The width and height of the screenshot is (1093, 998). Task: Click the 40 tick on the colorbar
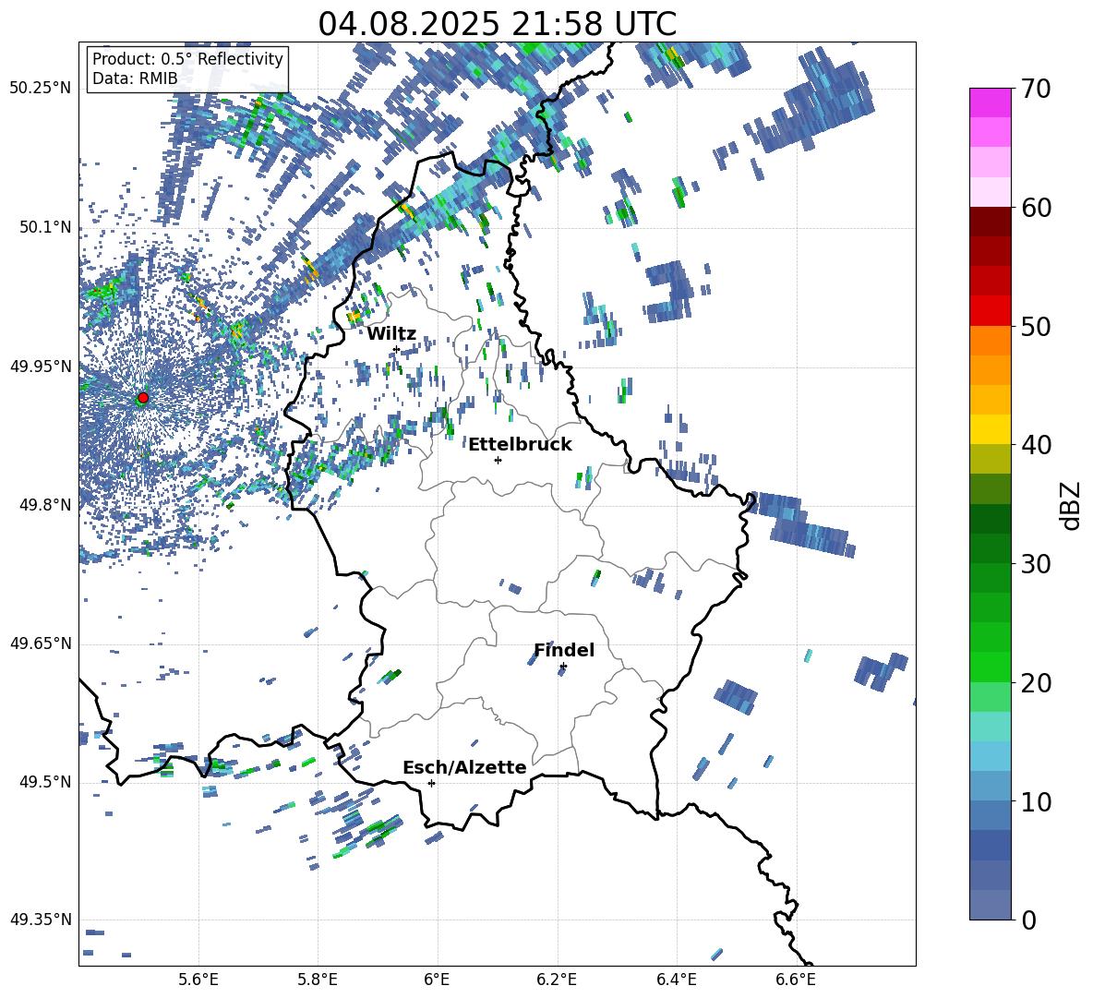[x=1036, y=445]
